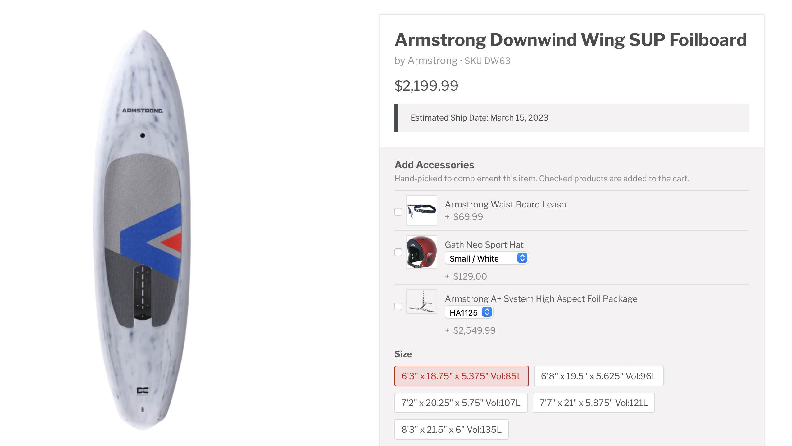Screen dimensions: 792x446
Task: Select size 6'3" x 18.75" Vol:85L
Action: pos(461,376)
